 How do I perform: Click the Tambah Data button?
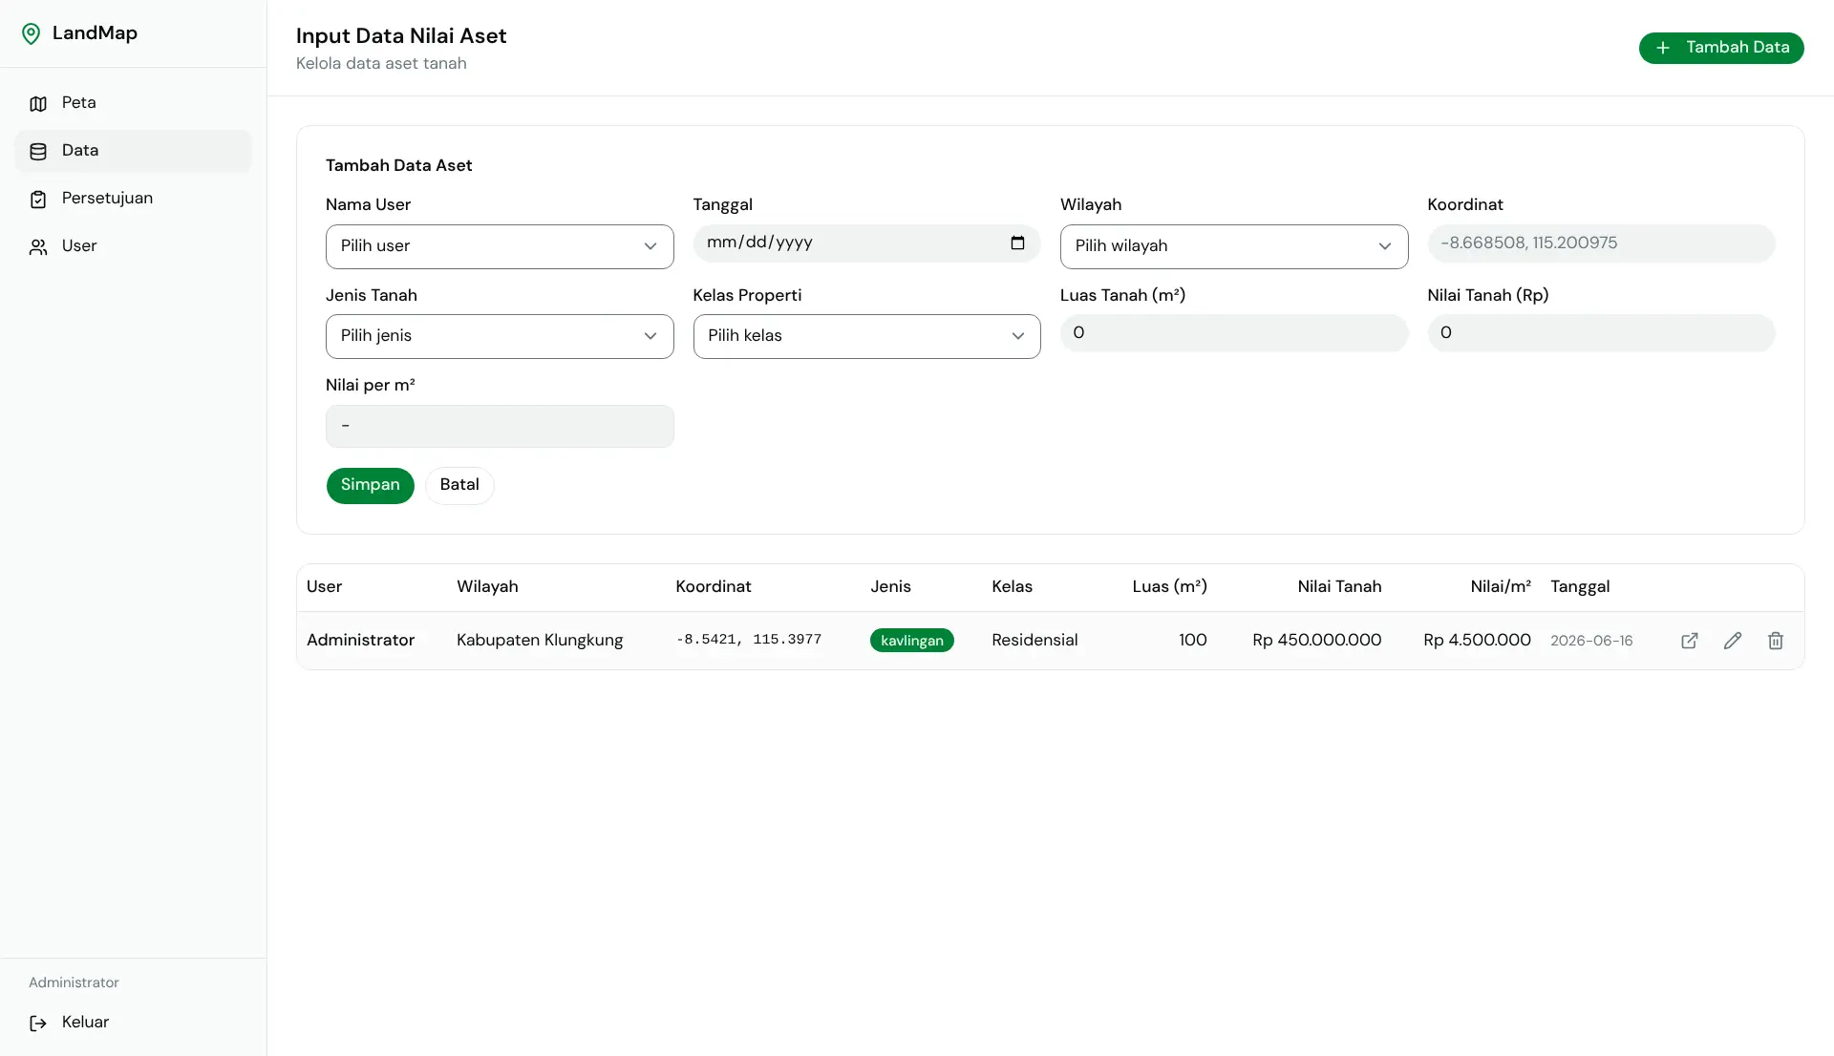point(1721,48)
